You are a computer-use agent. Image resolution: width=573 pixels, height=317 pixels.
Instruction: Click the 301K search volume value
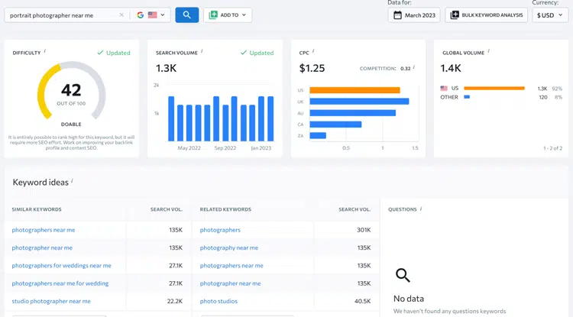click(364, 230)
